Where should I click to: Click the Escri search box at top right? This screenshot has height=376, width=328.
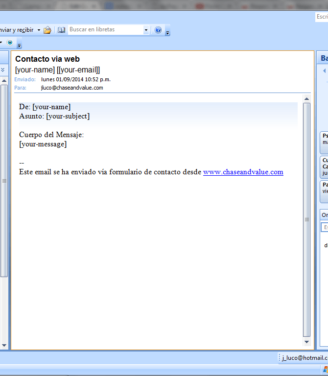point(322,17)
